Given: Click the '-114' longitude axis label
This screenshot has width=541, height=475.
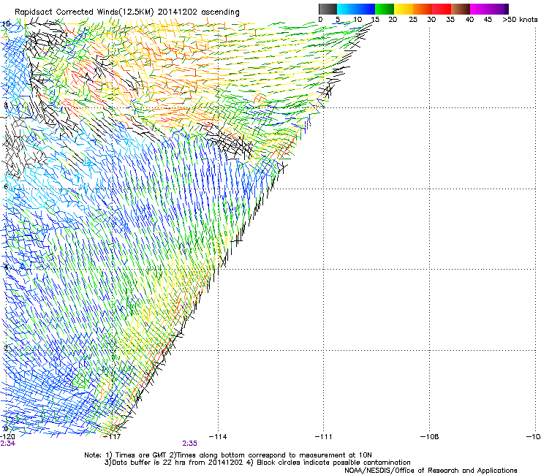Looking at the screenshot, I should [218, 437].
